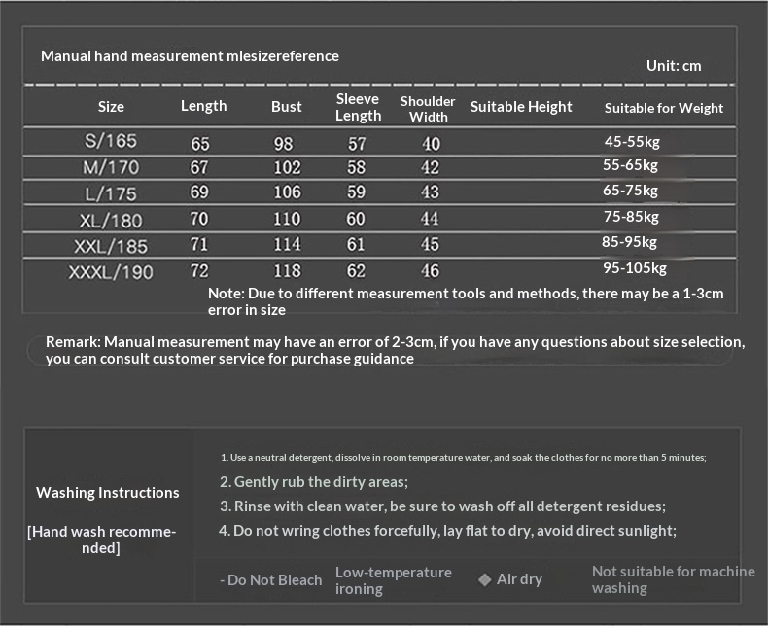
Task: Click the Size column header
Action: pos(111,107)
